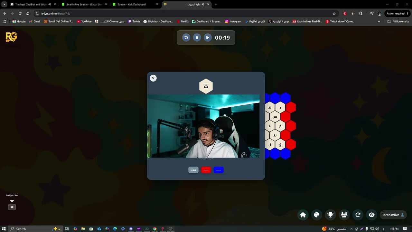
Task: Open the Windows Start menu
Action: point(4,228)
